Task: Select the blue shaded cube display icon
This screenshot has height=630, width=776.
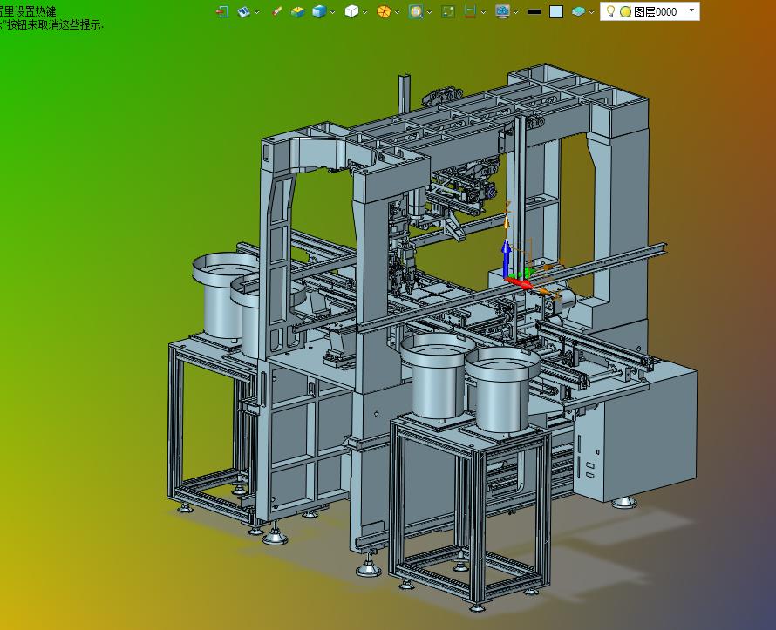Action: 319,11
